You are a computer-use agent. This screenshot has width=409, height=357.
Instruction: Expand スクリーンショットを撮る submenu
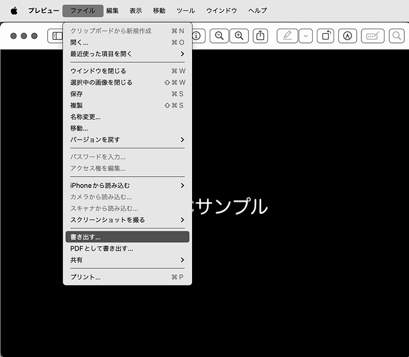(127, 220)
